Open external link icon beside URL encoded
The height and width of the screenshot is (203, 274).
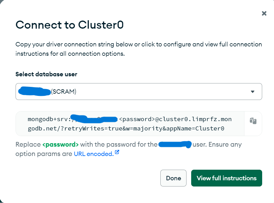[117, 152]
